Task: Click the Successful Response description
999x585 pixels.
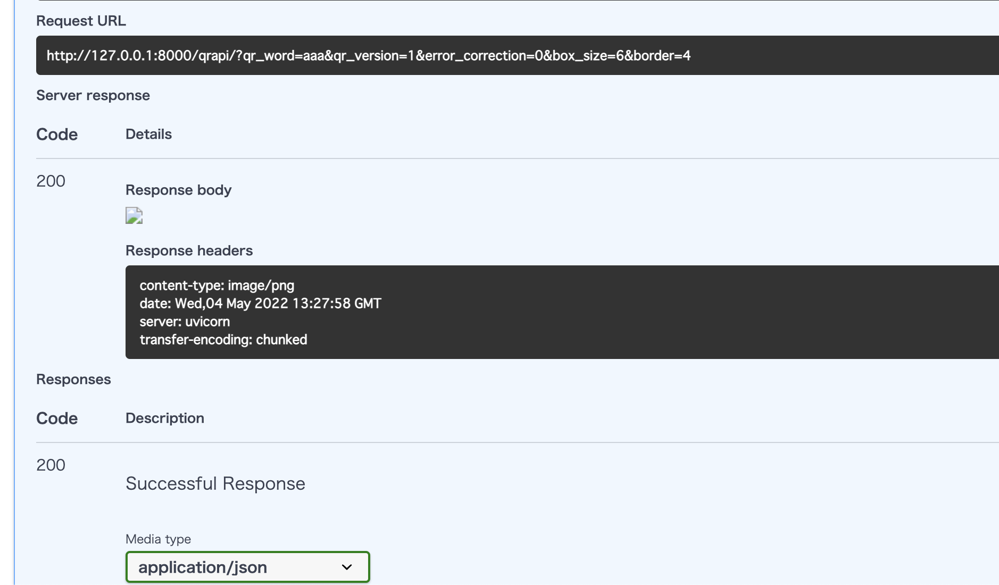Action: point(215,483)
